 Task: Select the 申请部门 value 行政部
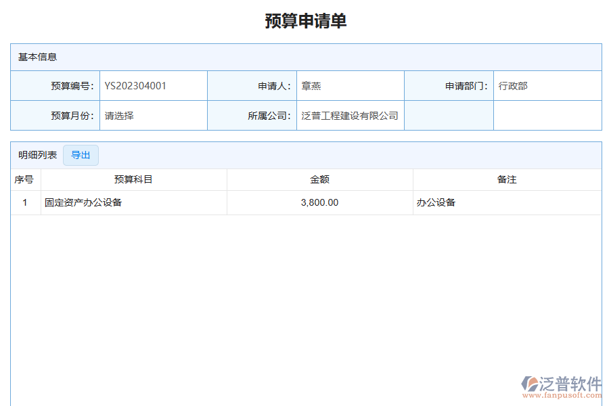pyautogui.click(x=512, y=85)
